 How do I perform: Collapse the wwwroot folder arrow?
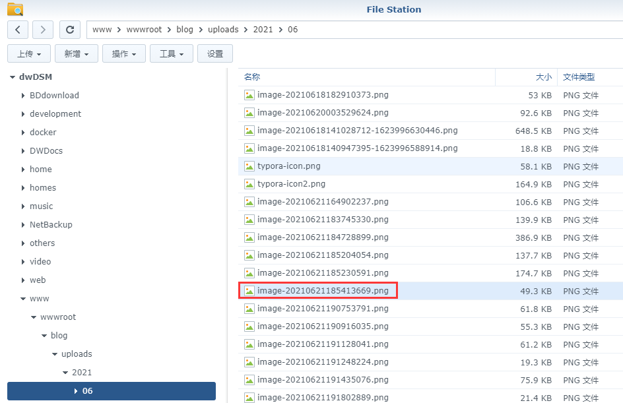(34, 317)
